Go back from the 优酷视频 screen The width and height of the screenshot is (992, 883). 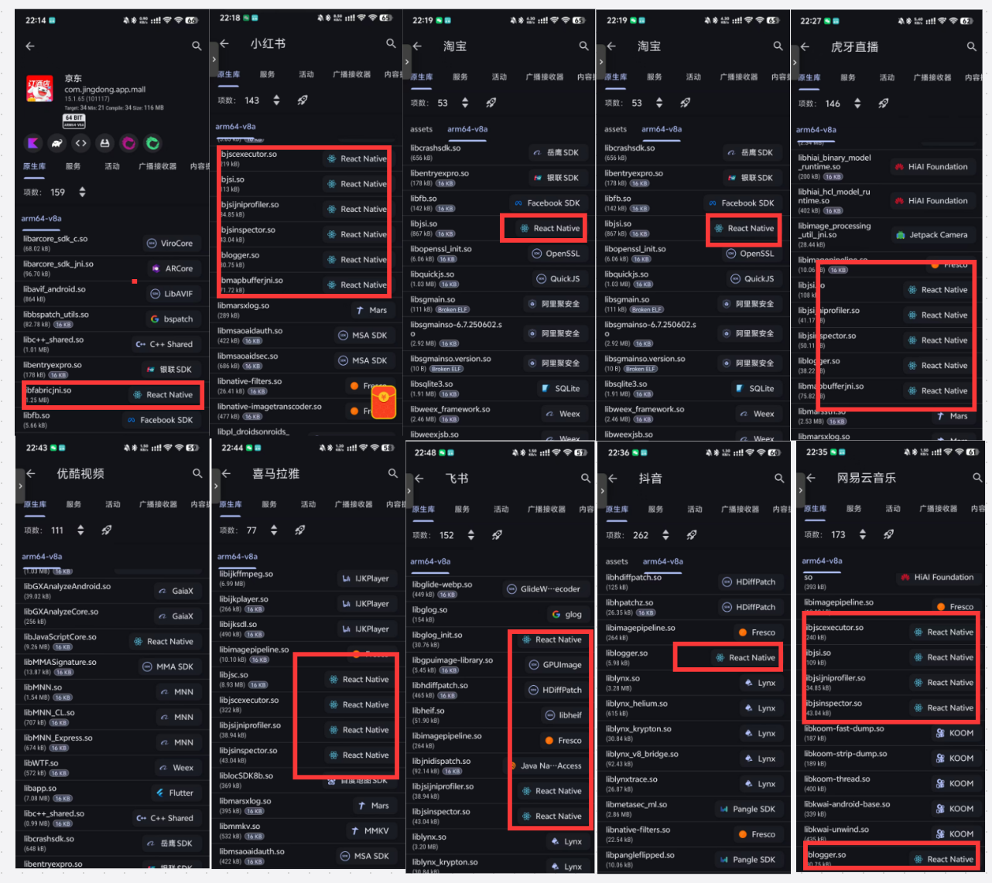31,473
